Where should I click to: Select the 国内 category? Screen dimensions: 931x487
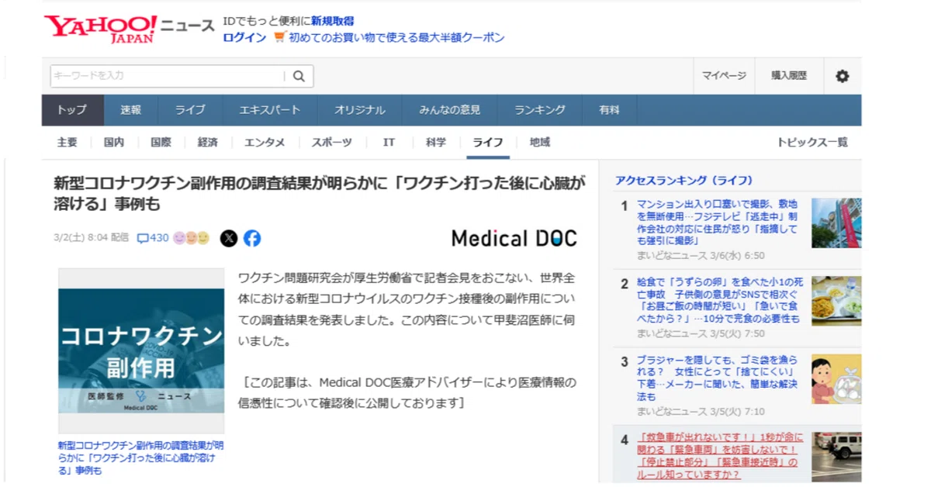point(114,143)
